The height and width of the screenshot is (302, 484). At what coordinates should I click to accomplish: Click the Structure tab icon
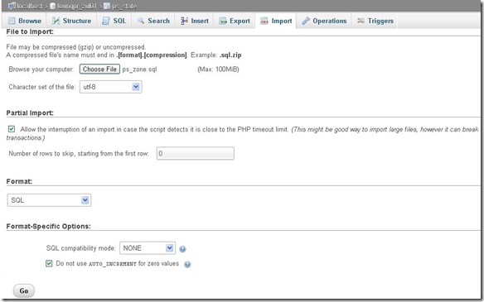click(56, 21)
